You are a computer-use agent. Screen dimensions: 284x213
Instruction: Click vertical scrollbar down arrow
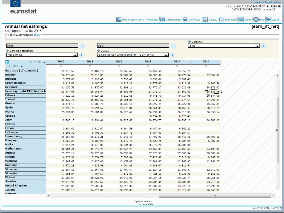(x=277, y=187)
